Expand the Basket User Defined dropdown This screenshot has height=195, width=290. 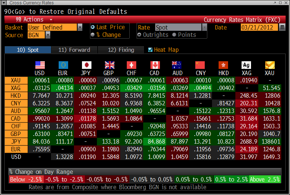[x=80, y=27]
